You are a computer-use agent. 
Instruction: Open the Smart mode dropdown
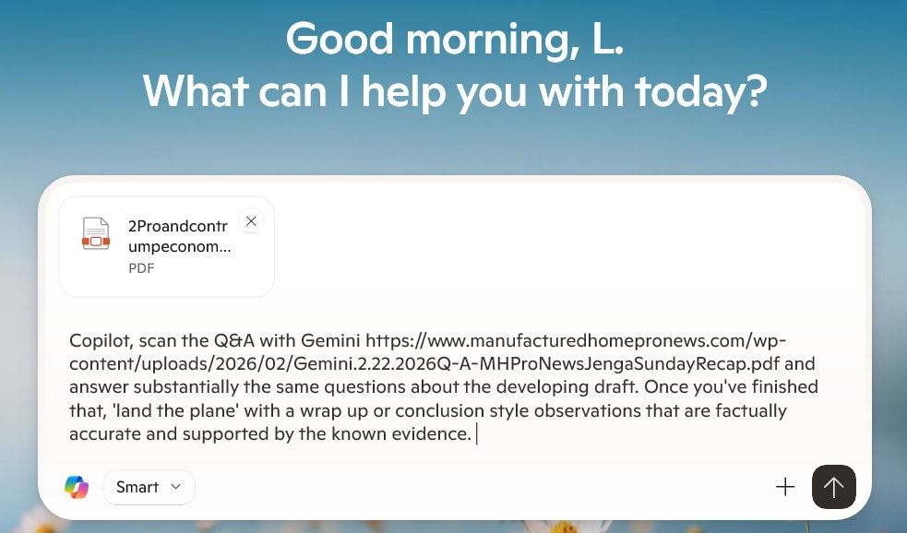point(149,487)
